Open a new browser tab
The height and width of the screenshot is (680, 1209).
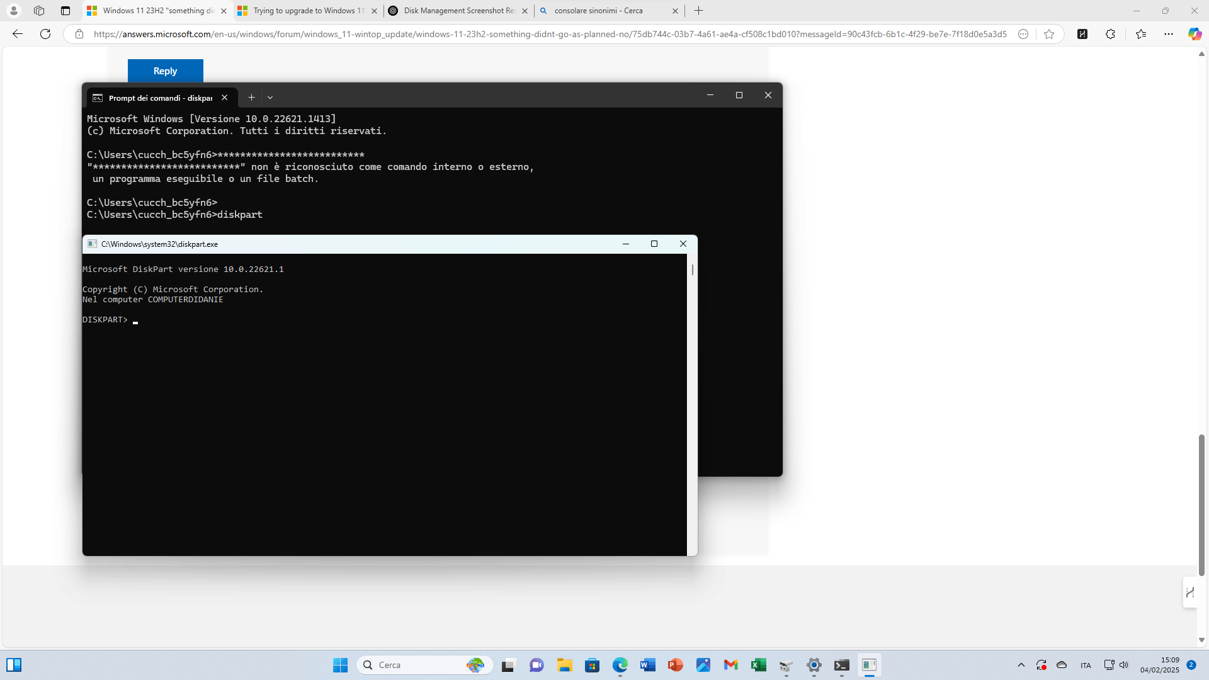[x=698, y=11]
